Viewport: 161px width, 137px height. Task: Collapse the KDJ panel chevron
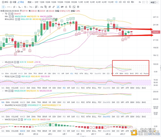[3, 62]
